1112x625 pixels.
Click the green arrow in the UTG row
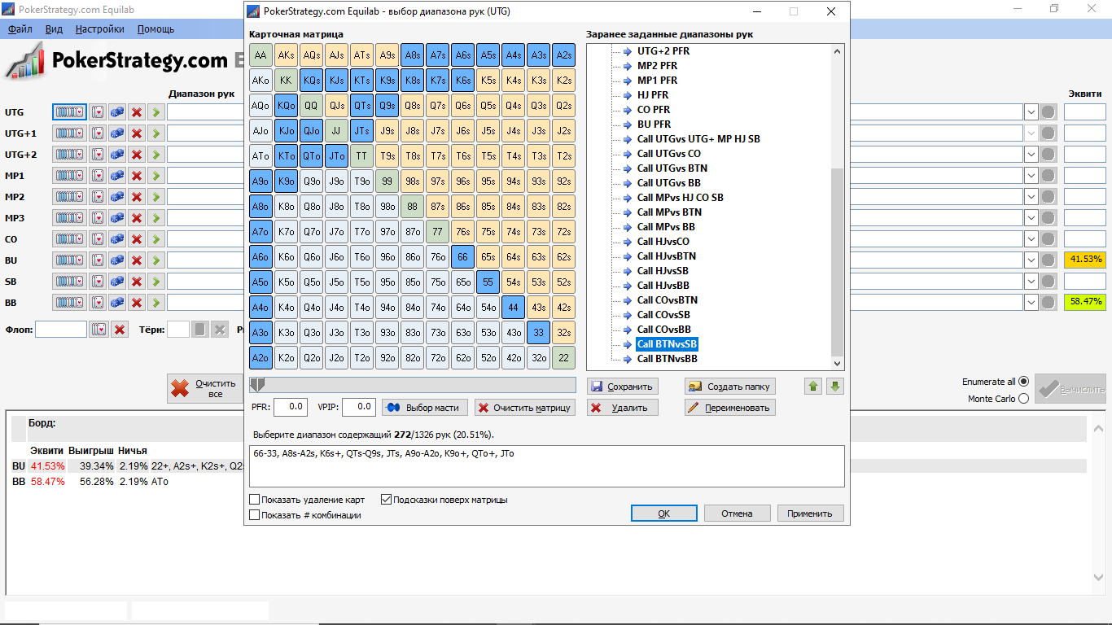155,111
